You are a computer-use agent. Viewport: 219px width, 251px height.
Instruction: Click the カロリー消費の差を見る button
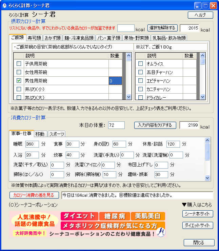click(34, 195)
